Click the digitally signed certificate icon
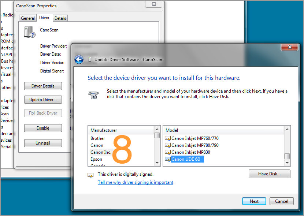 (90, 175)
